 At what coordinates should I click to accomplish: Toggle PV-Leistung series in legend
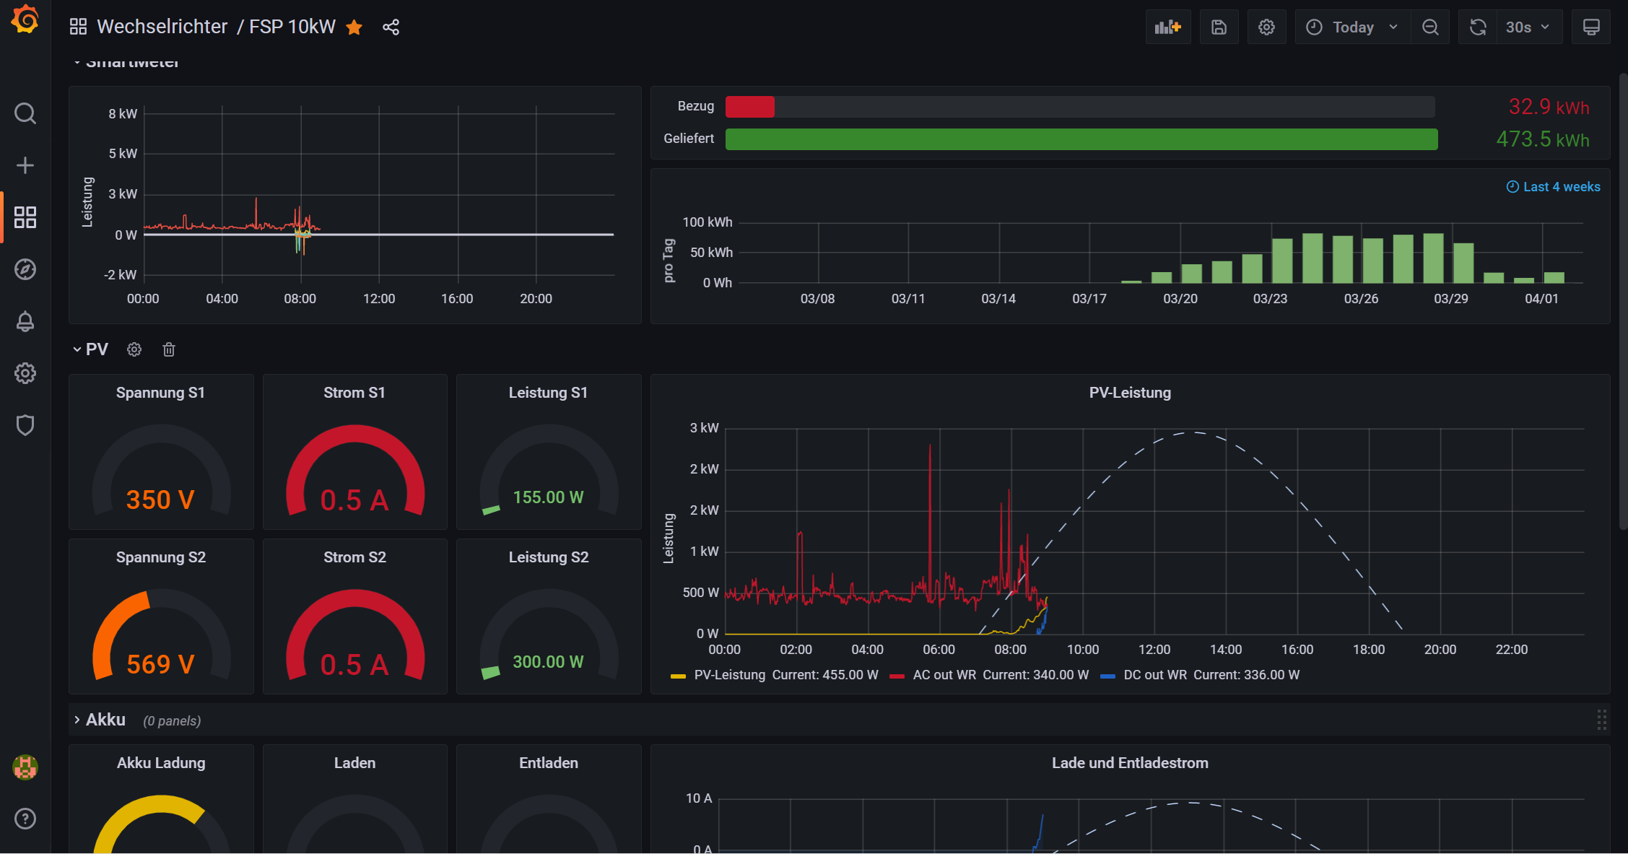point(729,675)
